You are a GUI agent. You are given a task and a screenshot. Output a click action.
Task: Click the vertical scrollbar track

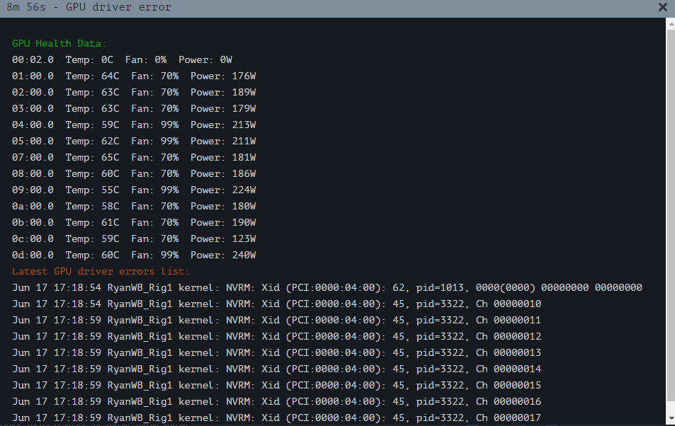(x=671, y=215)
